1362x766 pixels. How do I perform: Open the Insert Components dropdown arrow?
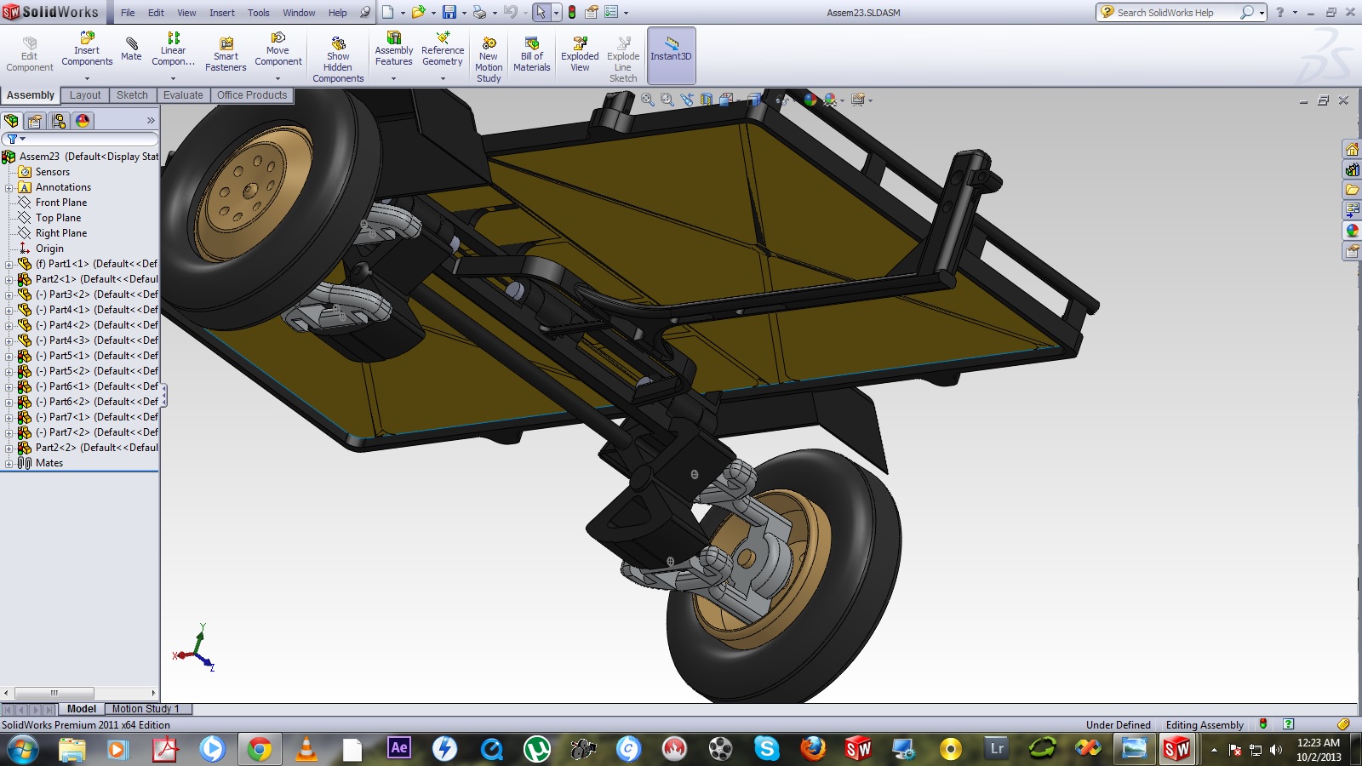tap(87, 78)
